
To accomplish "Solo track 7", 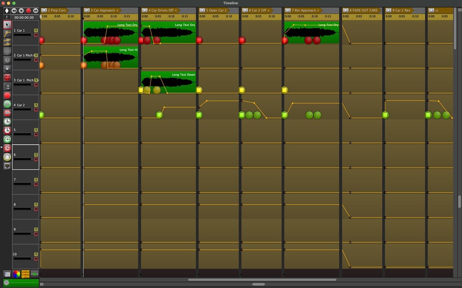I will click(36, 179).
